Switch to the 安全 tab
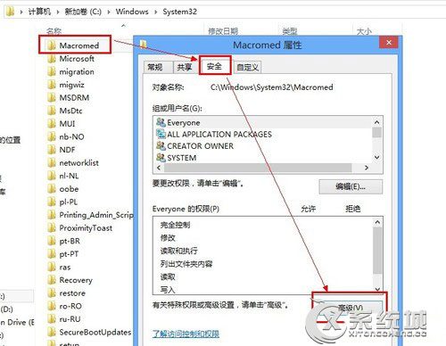Viewport: 446px width, 346px height. pos(215,66)
